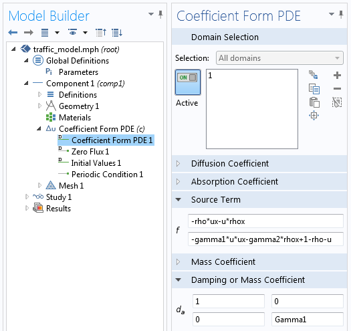Click the show/eye icon in Model Builder toolbar
The height and width of the screenshot is (331, 351).
72,33
